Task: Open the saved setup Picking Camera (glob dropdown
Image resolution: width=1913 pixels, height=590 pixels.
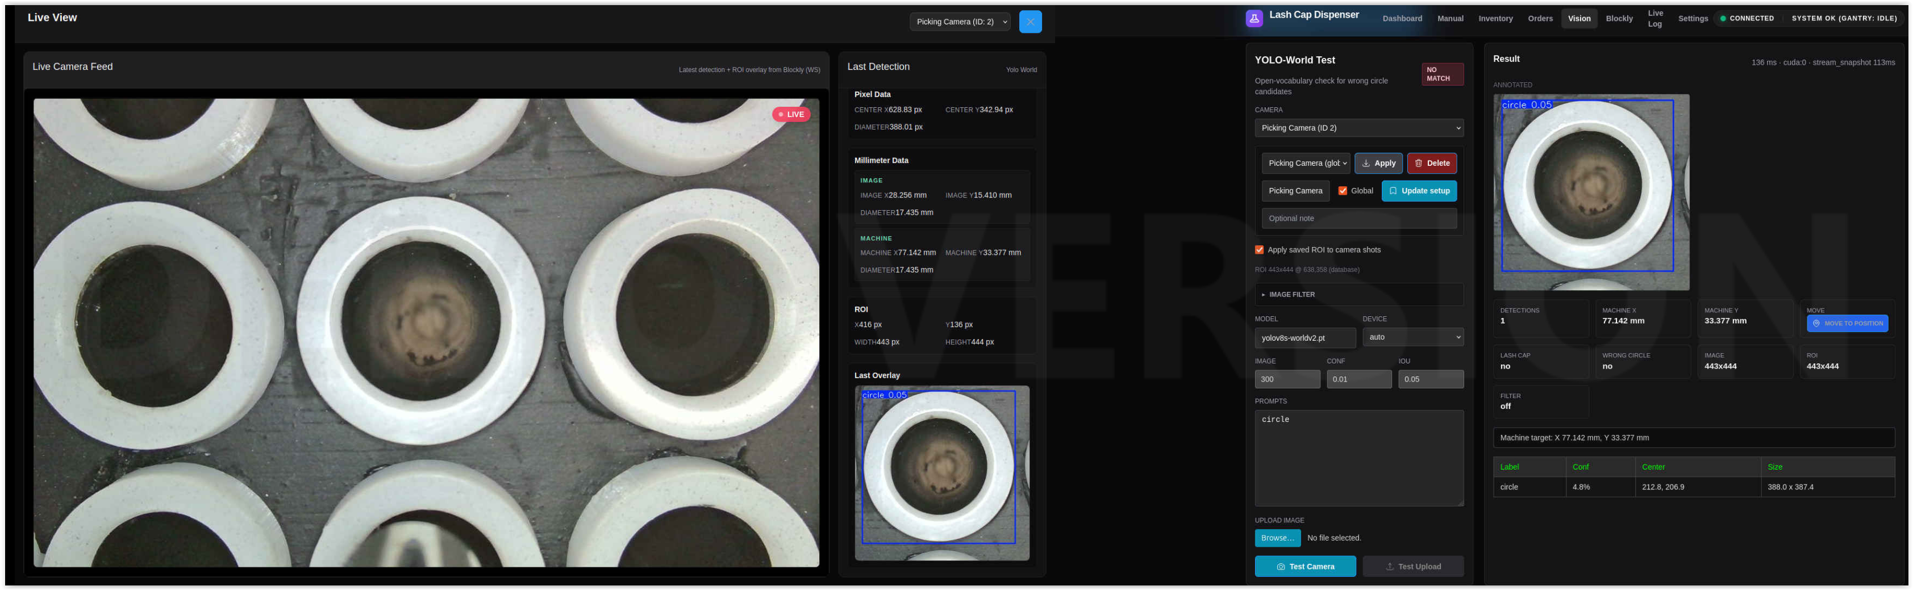Action: click(x=1305, y=164)
